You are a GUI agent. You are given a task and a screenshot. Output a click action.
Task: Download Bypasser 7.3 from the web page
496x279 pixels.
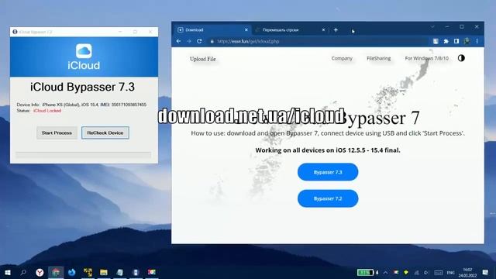[328, 172]
